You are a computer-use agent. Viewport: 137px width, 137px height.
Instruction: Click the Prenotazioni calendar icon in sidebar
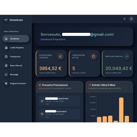(6, 57)
